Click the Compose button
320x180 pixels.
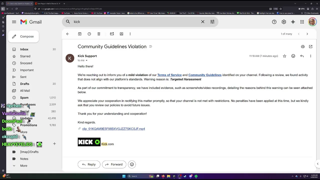pos(23,36)
